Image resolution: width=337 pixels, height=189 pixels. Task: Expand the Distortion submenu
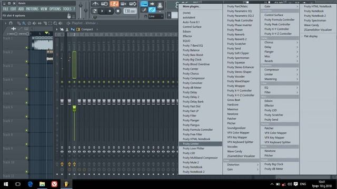click(x=241, y=165)
